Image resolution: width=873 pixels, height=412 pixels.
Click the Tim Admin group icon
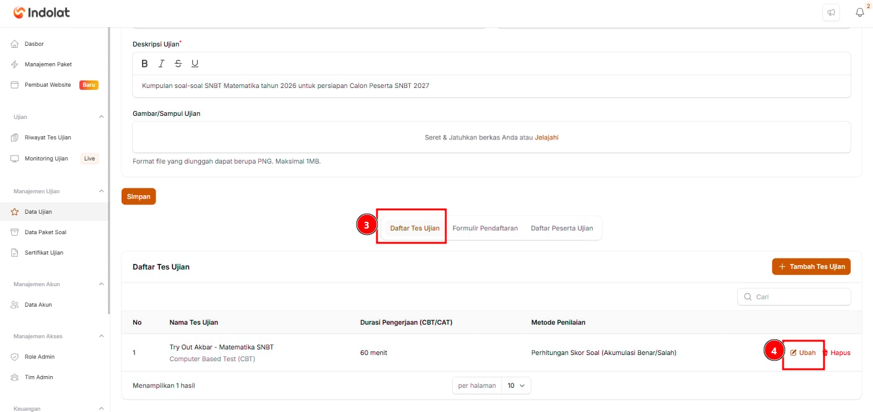coord(15,377)
